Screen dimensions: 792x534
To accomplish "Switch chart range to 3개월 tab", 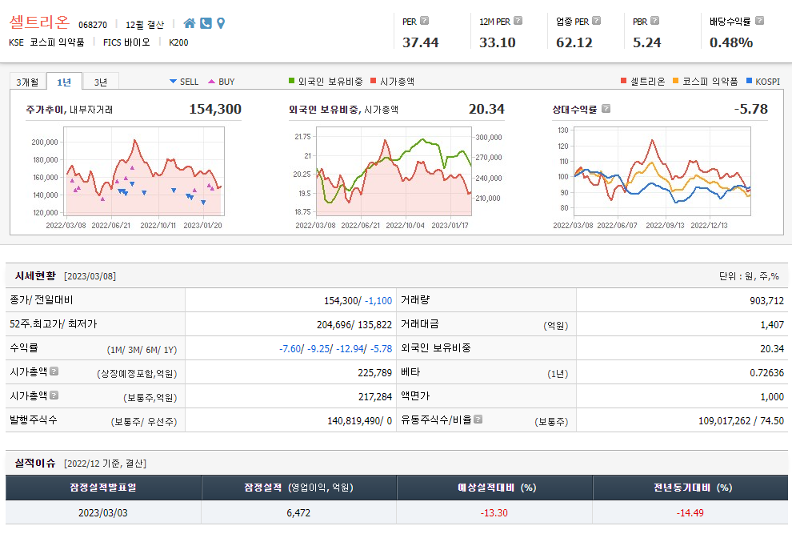I will [x=27, y=82].
